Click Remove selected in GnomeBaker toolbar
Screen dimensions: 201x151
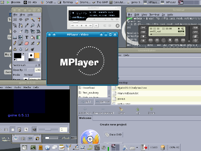[x=103, y=111]
